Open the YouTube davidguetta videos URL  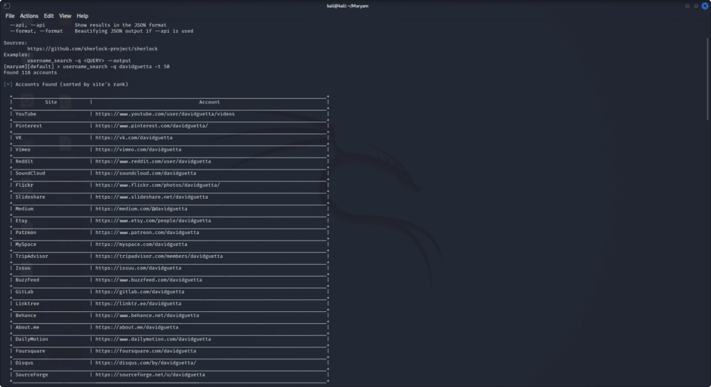tap(165, 114)
